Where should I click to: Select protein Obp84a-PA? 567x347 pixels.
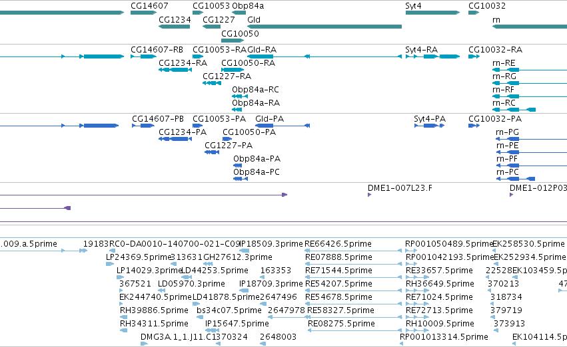point(257,159)
